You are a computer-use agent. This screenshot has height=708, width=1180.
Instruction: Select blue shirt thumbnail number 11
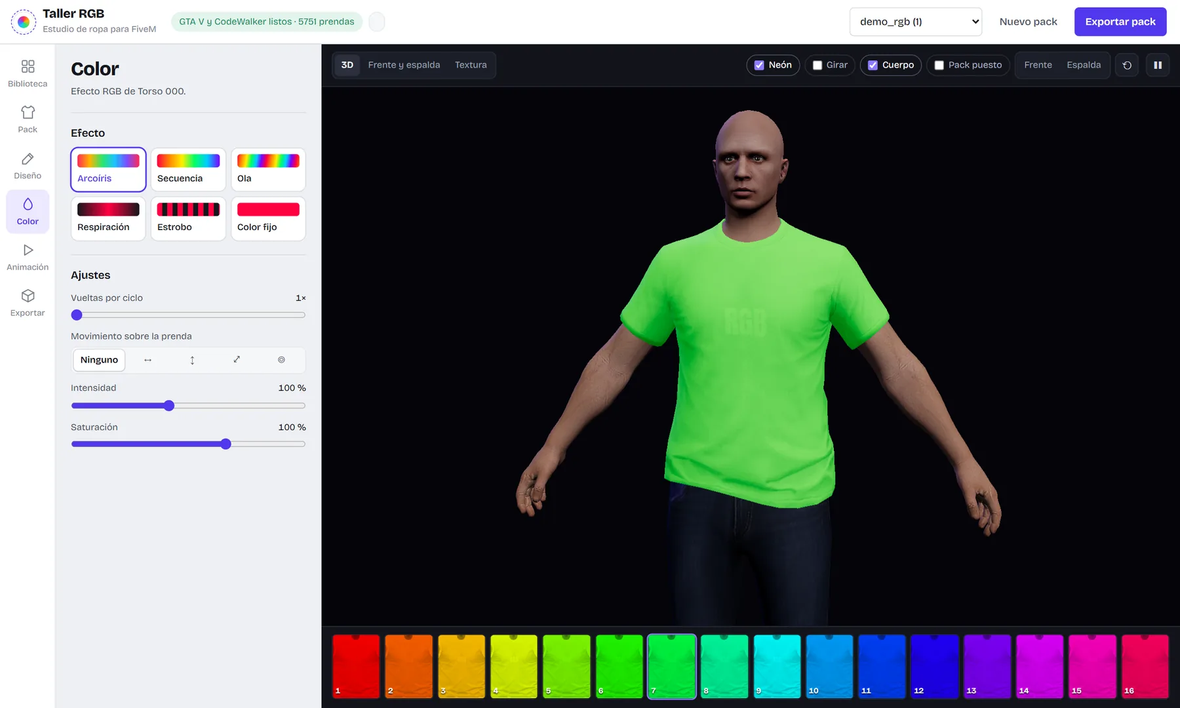[x=882, y=666]
